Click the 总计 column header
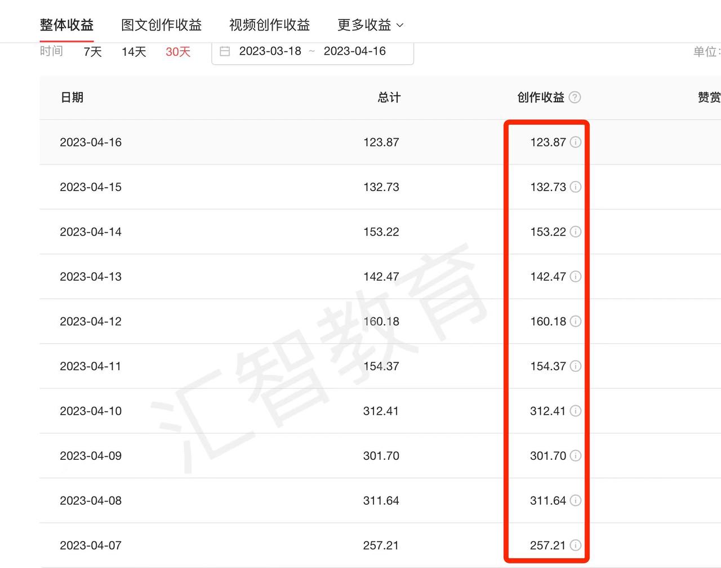This screenshot has height=568, width=721. tap(389, 97)
